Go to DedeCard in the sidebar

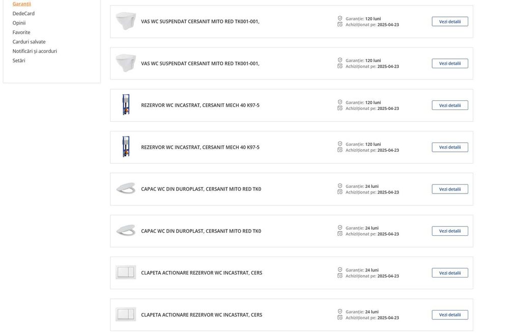pos(23,14)
